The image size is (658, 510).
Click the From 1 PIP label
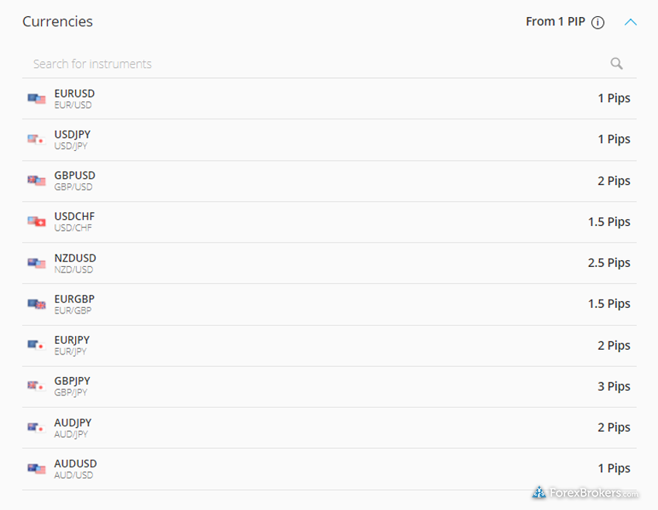tap(555, 22)
